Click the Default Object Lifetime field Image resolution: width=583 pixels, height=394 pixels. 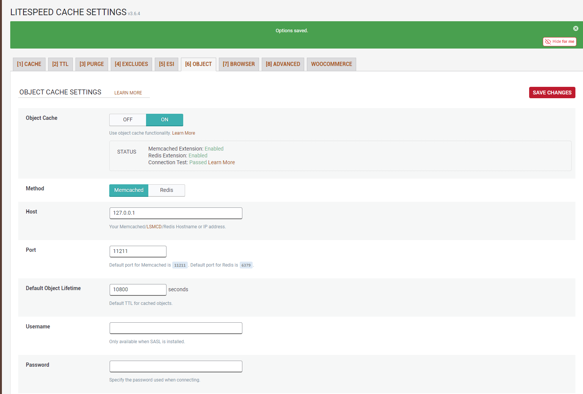point(138,290)
